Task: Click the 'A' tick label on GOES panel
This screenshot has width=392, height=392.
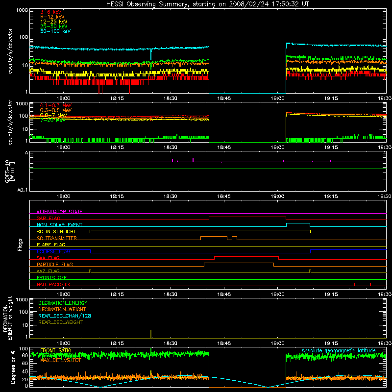Action: coord(26,153)
